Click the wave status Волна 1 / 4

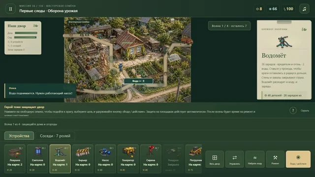[x=229, y=26]
